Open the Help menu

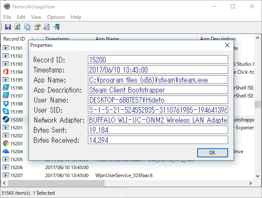pos(76,17)
